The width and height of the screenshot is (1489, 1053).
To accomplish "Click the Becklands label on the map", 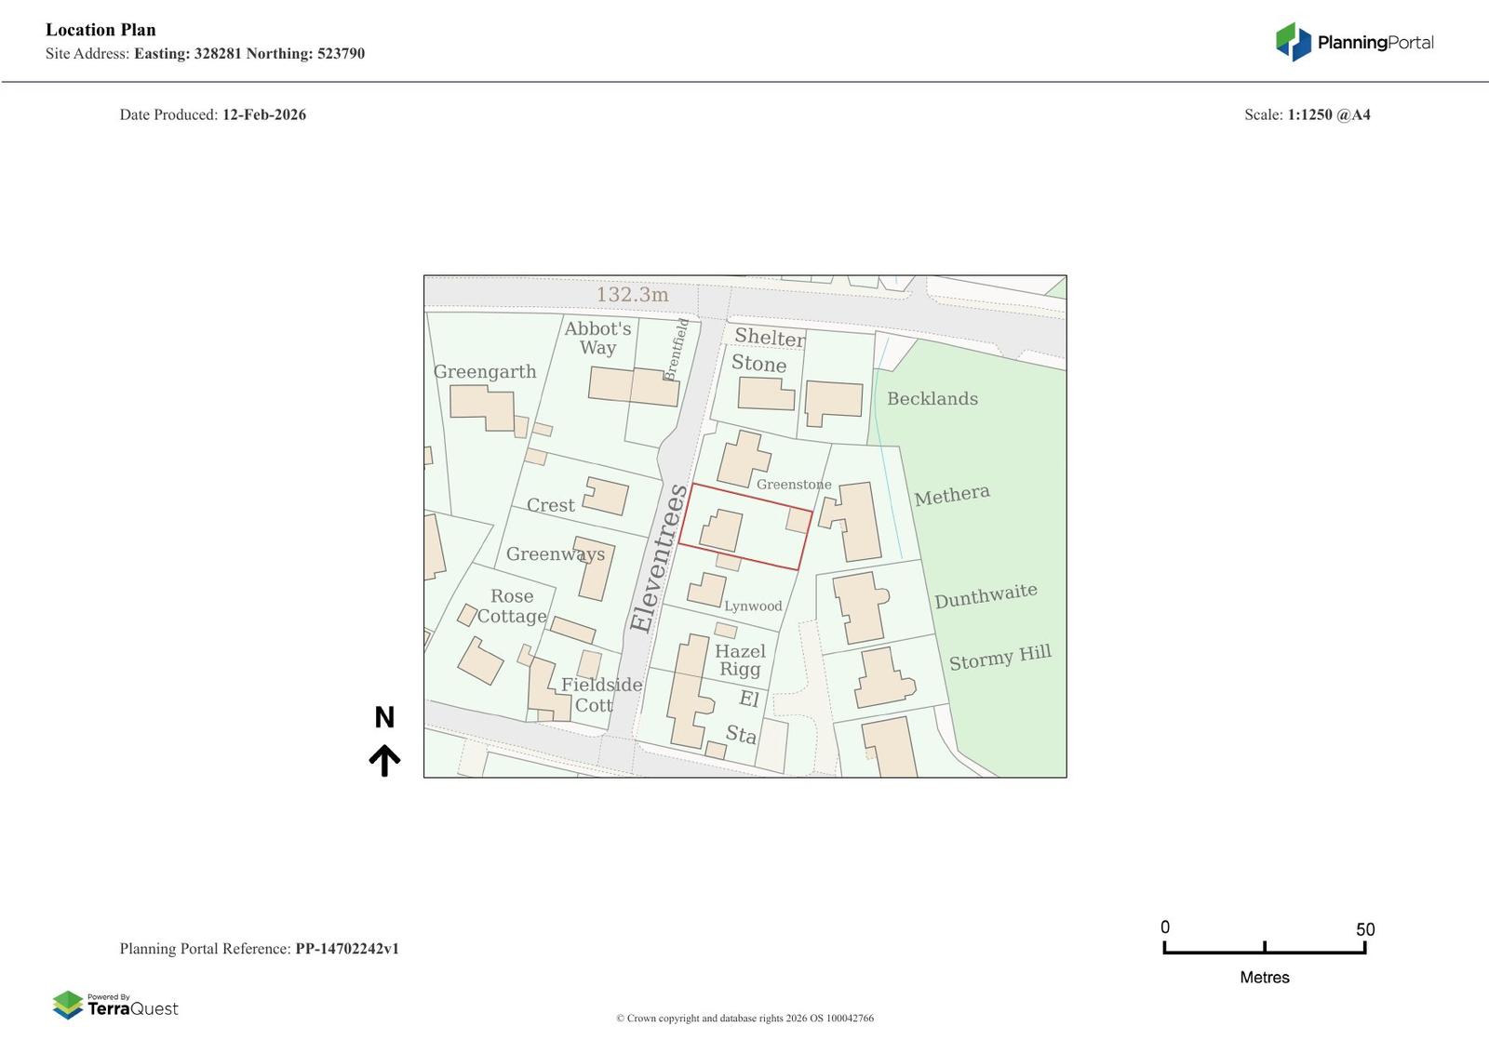I will [x=932, y=399].
